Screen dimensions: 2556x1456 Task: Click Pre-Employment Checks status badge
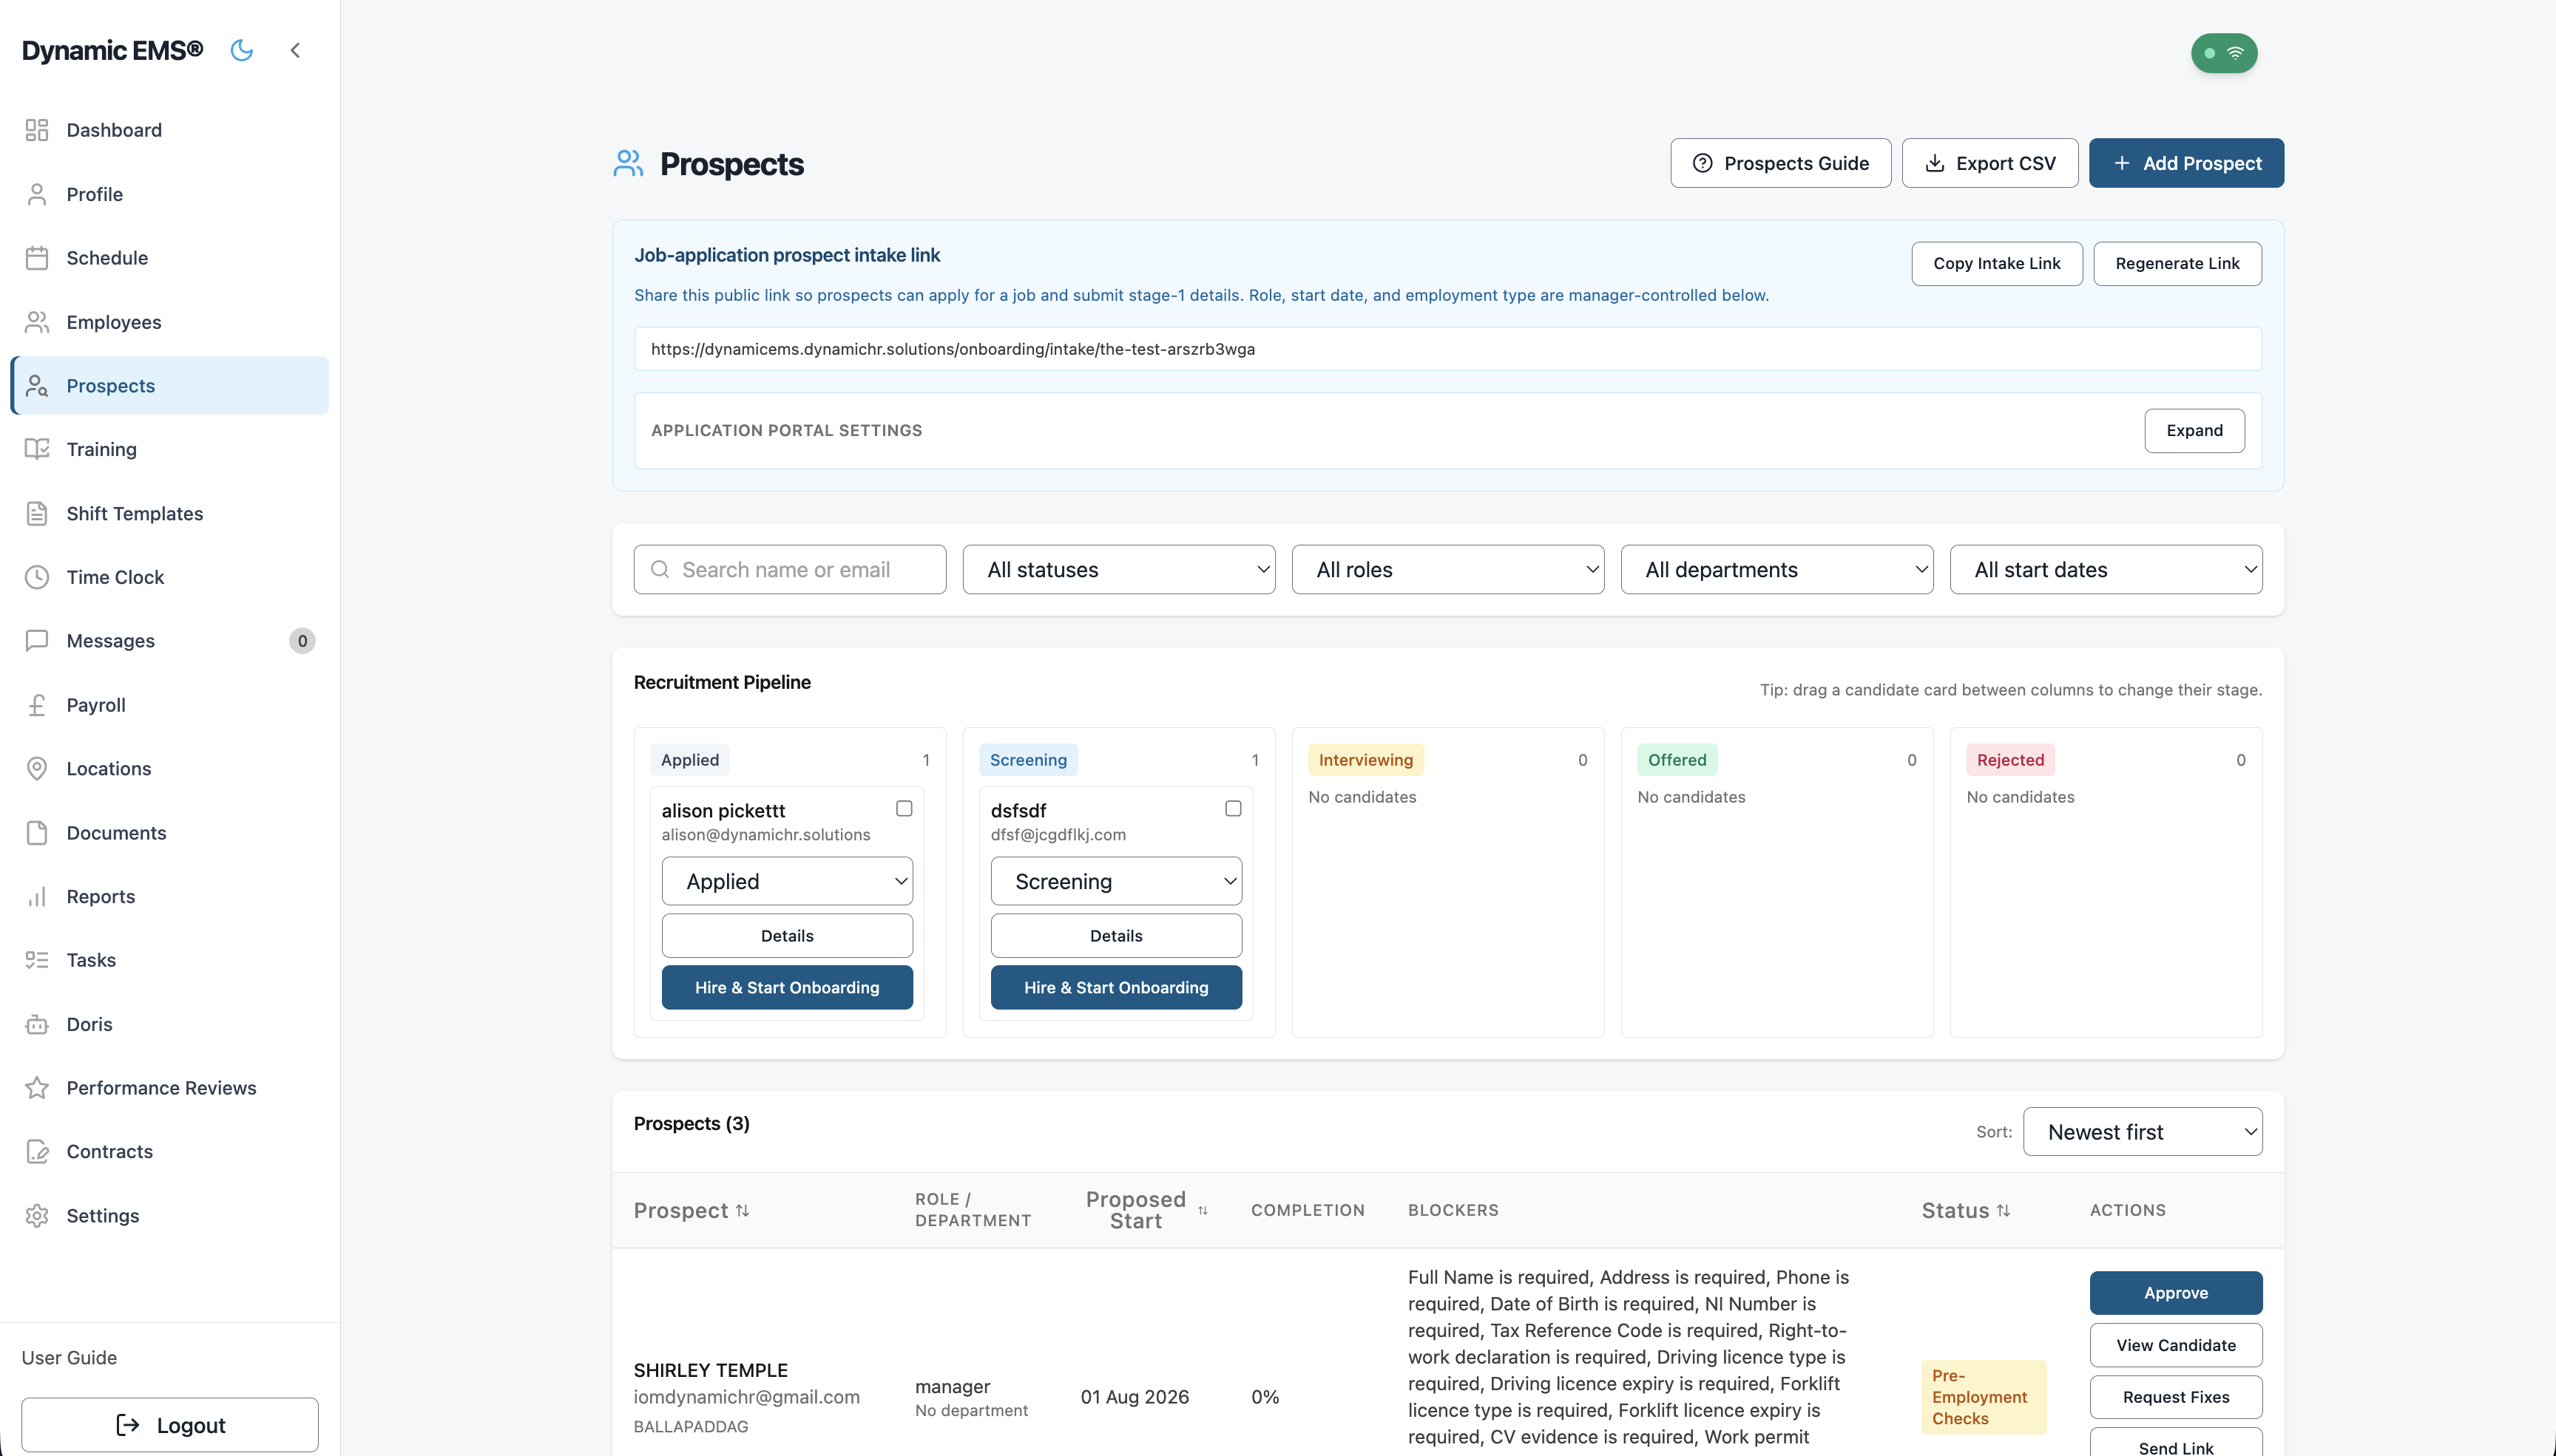[1984, 1397]
